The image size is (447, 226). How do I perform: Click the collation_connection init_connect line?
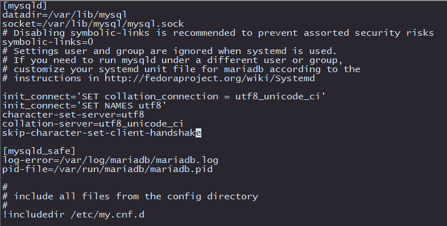[164, 97]
